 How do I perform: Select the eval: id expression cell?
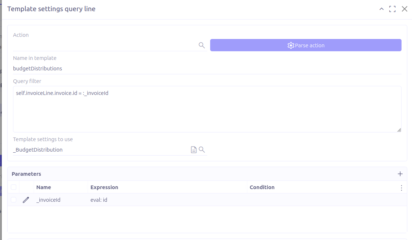click(99, 200)
